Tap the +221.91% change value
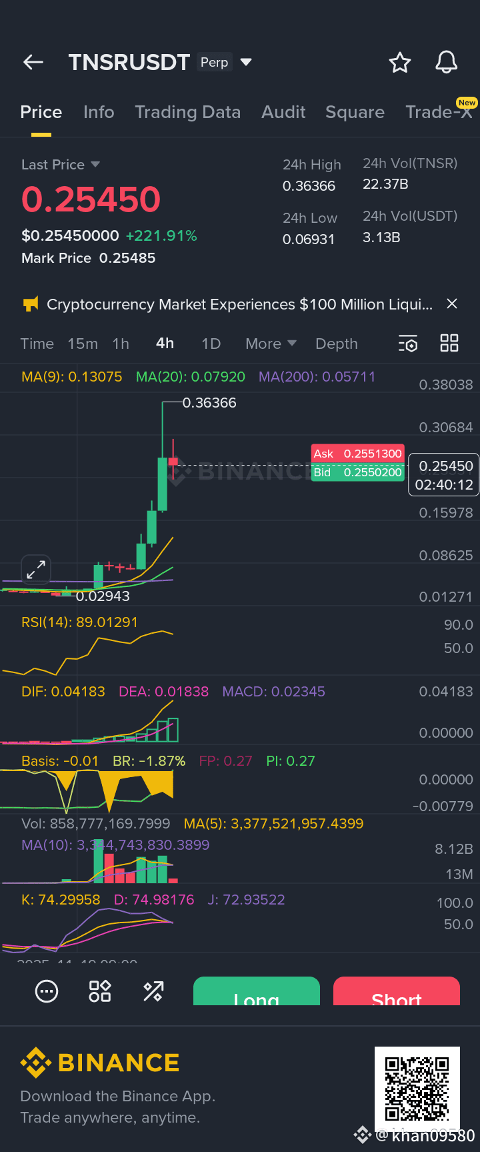Image resolution: width=480 pixels, height=1152 pixels. click(x=161, y=236)
